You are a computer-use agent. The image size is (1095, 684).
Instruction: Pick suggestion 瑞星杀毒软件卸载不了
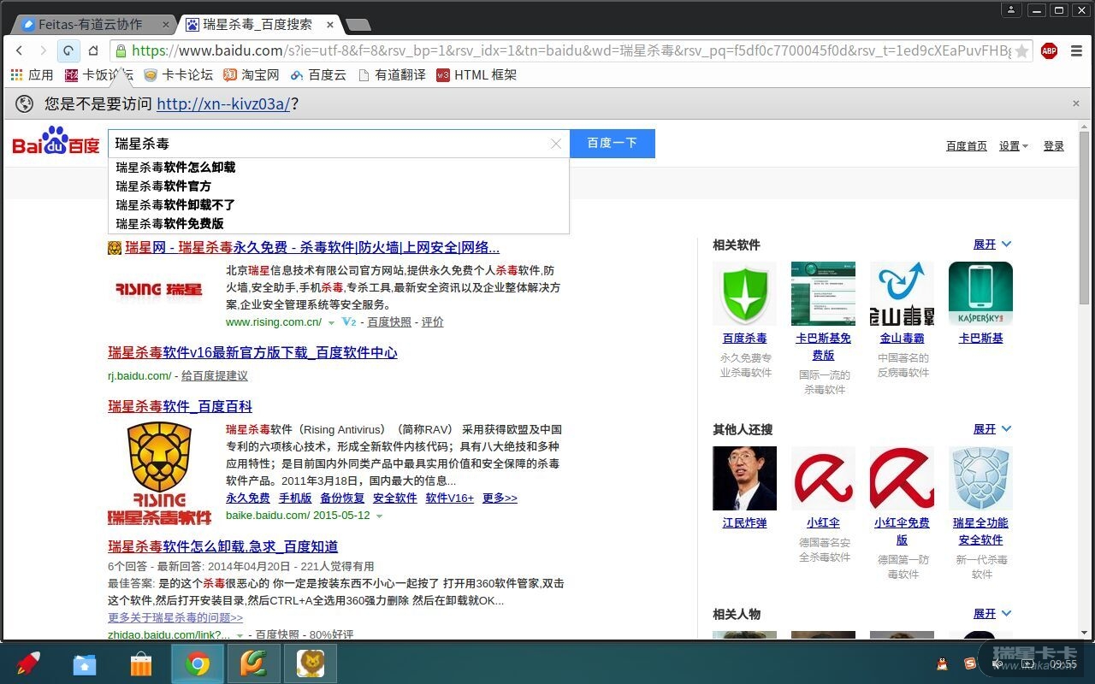pos(339,205)
